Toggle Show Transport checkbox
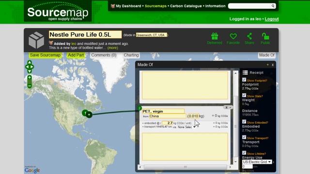310x174 pixels. (x=244, y=137)
